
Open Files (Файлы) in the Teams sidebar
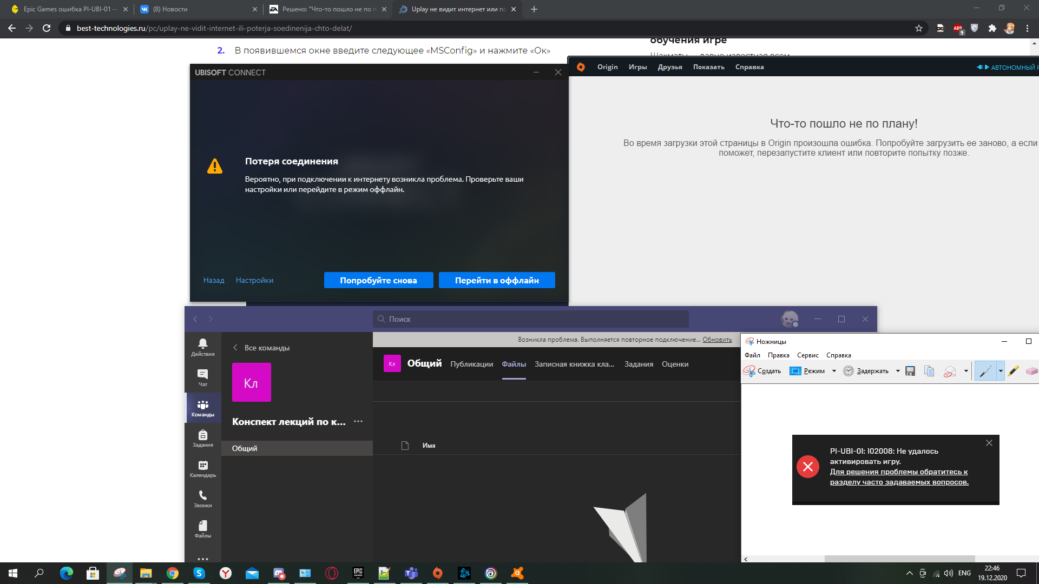203,529
